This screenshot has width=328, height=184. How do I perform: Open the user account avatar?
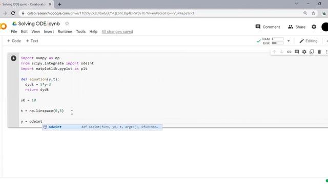(x=325, y=27)
